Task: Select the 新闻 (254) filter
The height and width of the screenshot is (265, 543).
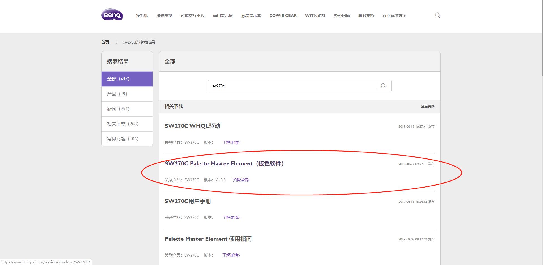Action: pyautogui.click(x=127, y=109)
